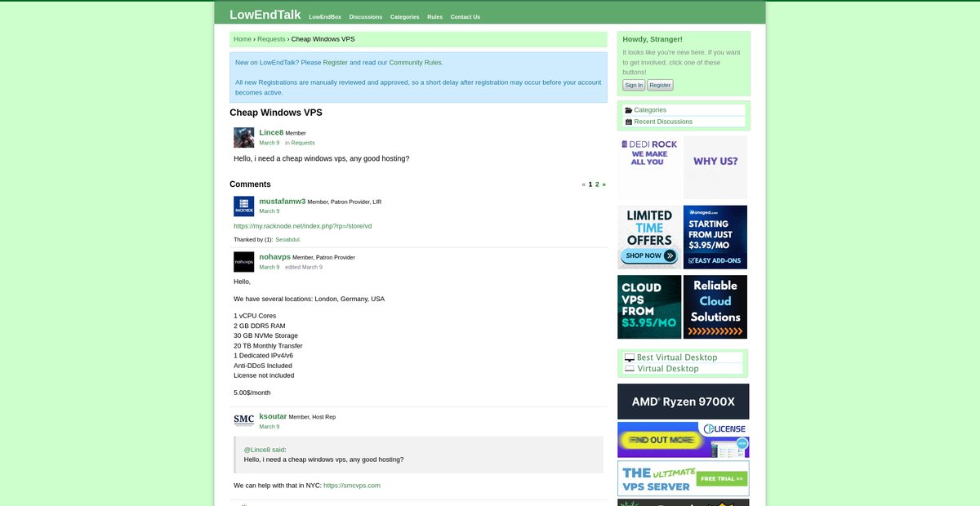
Task: Click the previous page « arrow
Action: click(584, 184)
